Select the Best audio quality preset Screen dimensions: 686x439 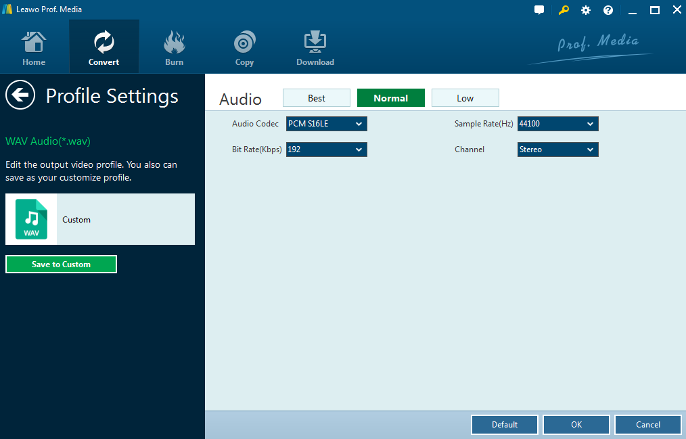[x=317, y=98]
